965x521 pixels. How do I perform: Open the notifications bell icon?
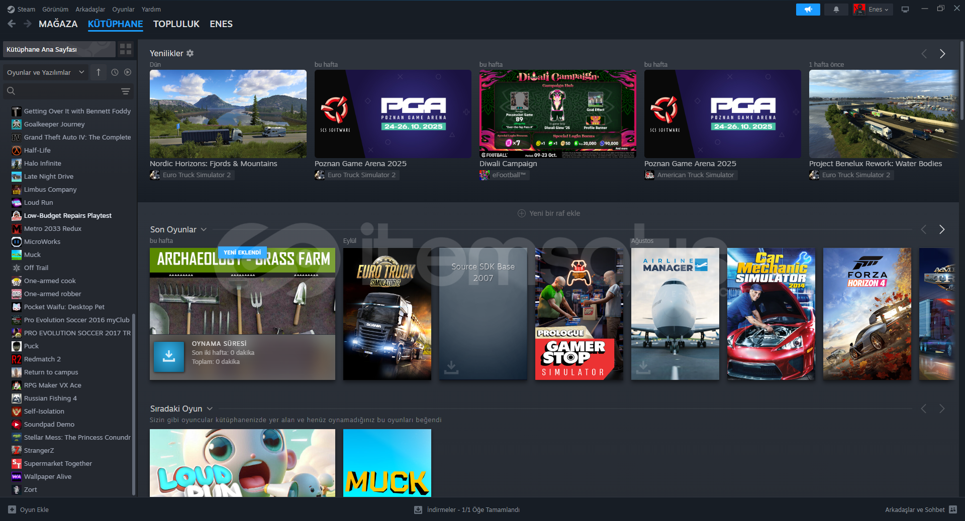[x=836, y=9]
